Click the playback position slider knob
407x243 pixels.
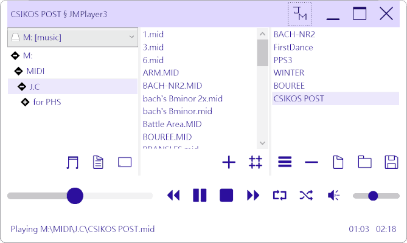75,196
